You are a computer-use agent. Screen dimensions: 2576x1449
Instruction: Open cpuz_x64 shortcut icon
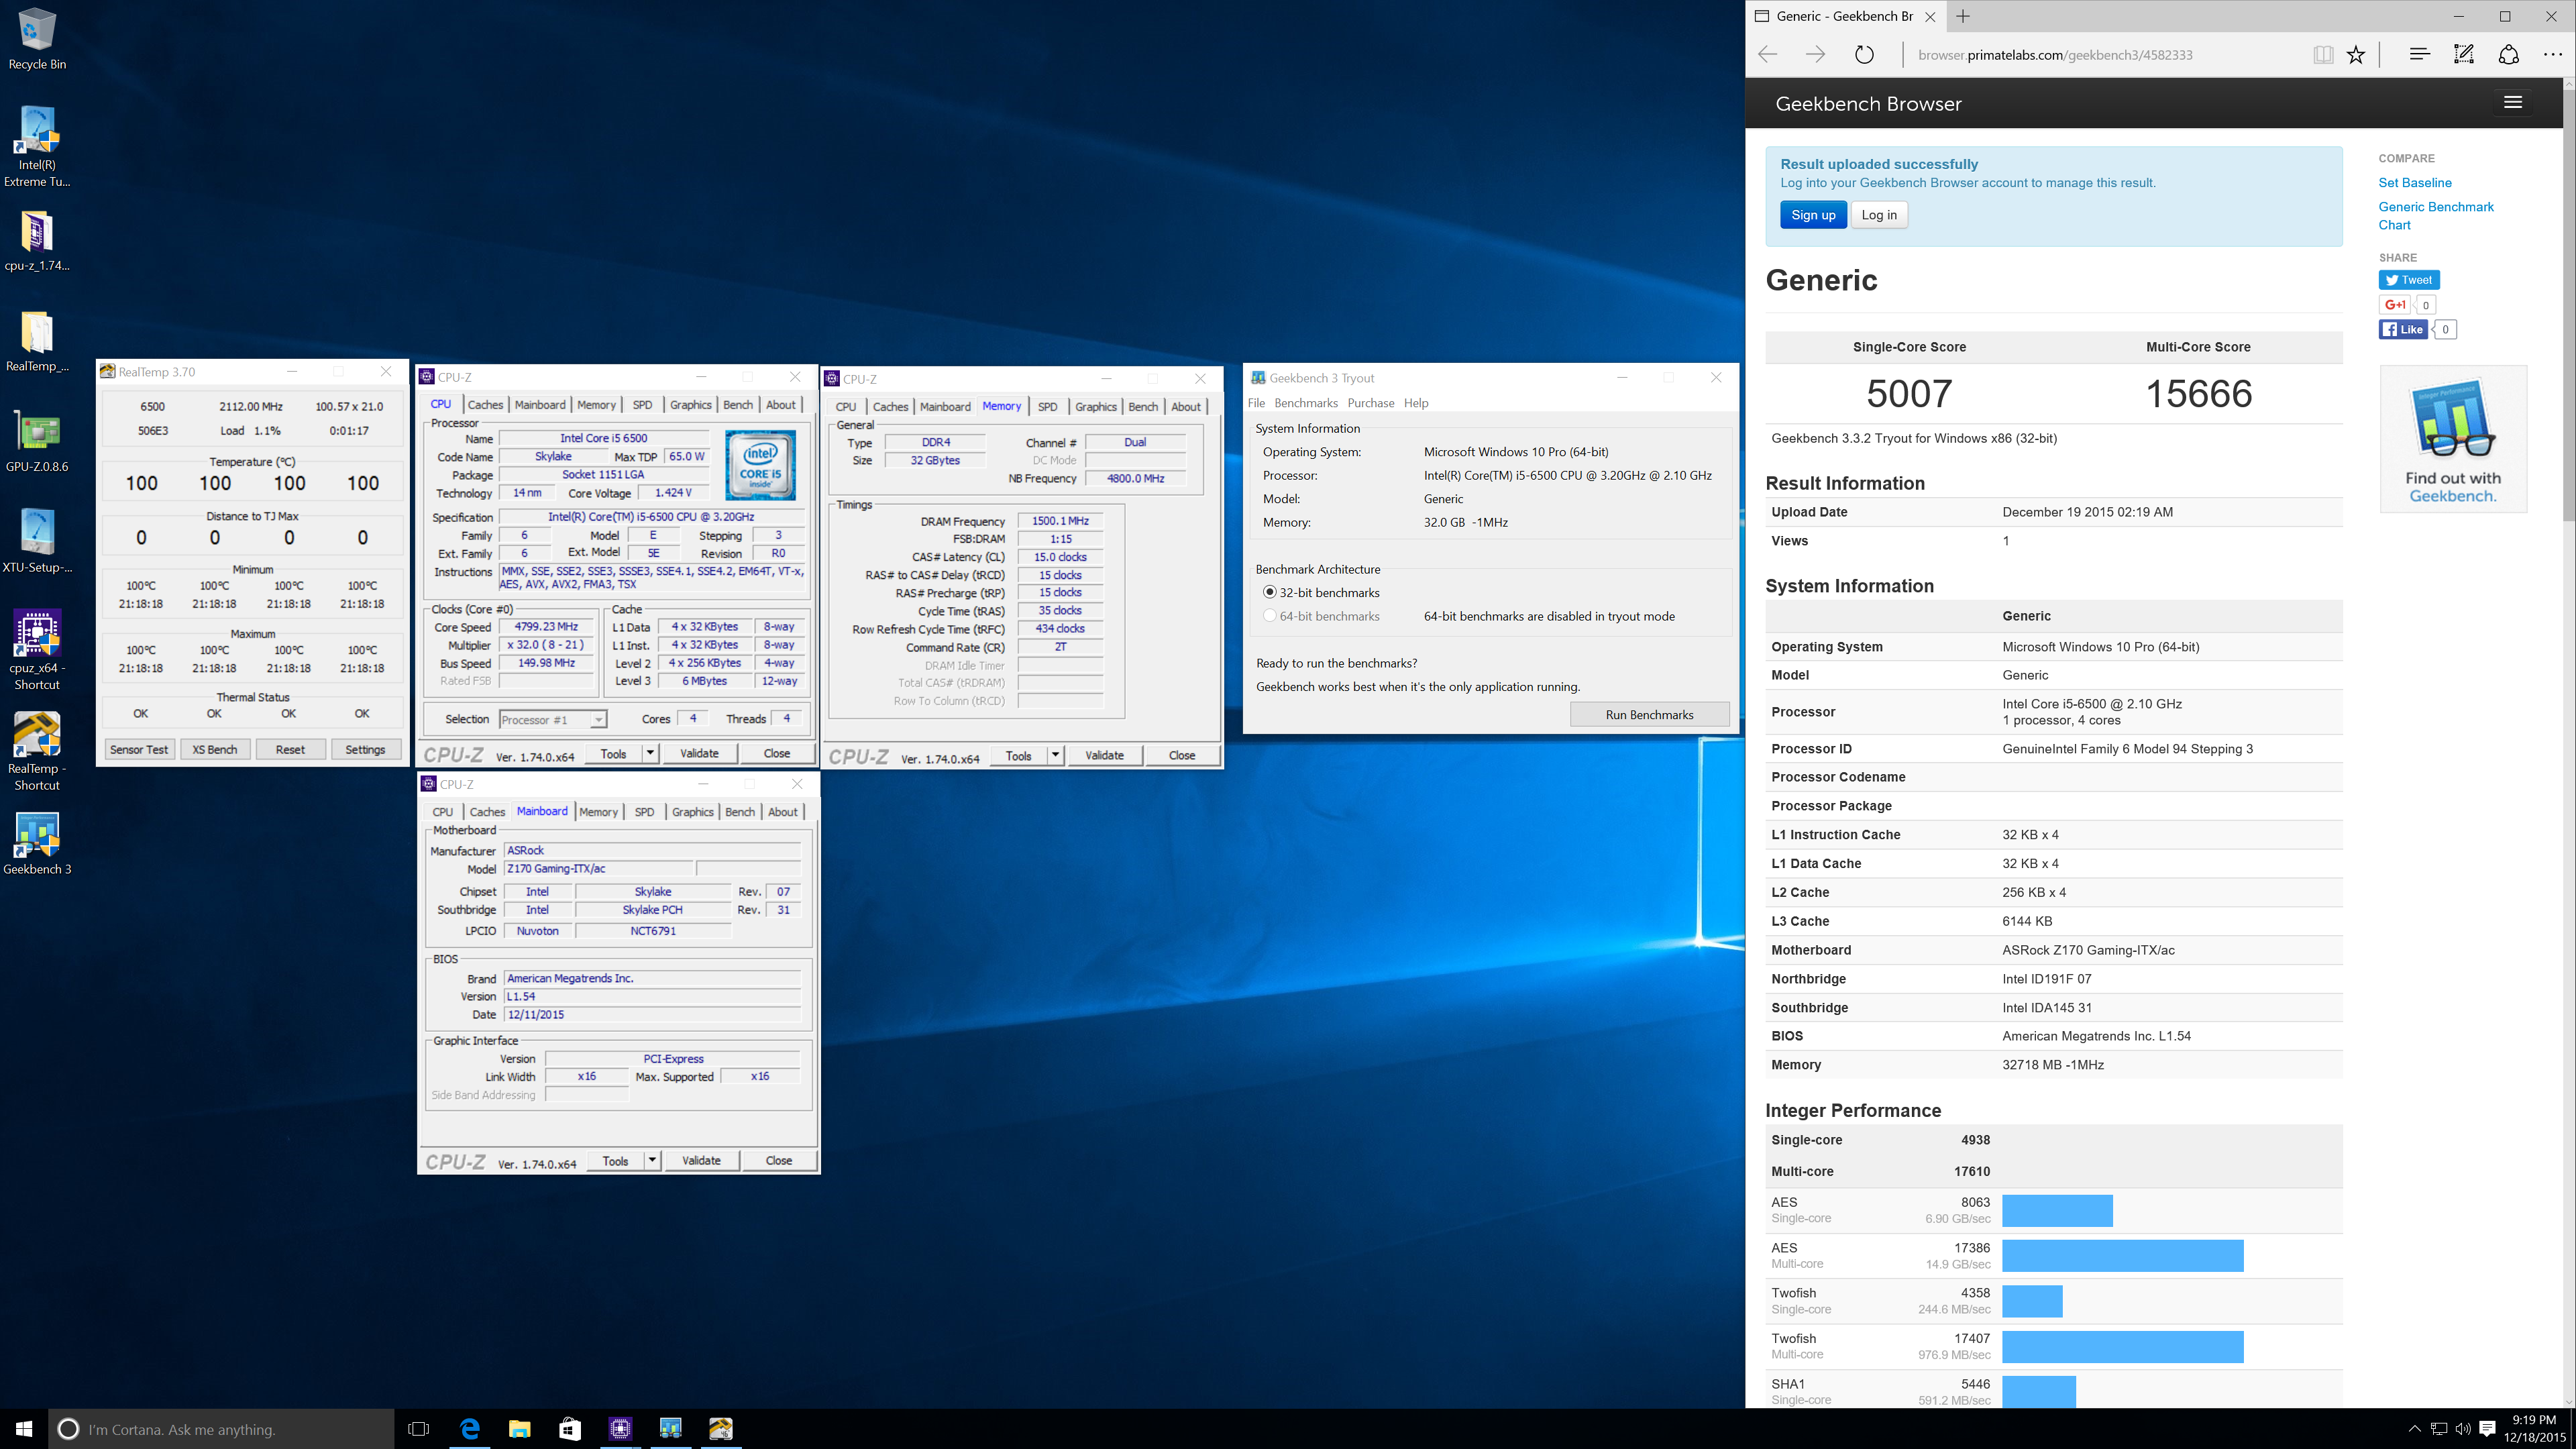(37, 650)
